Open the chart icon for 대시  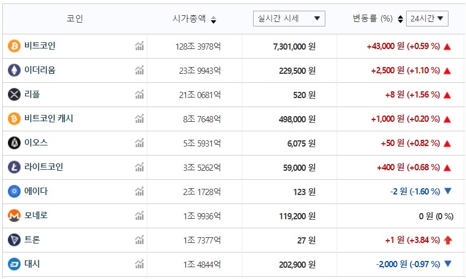(139, 264)
